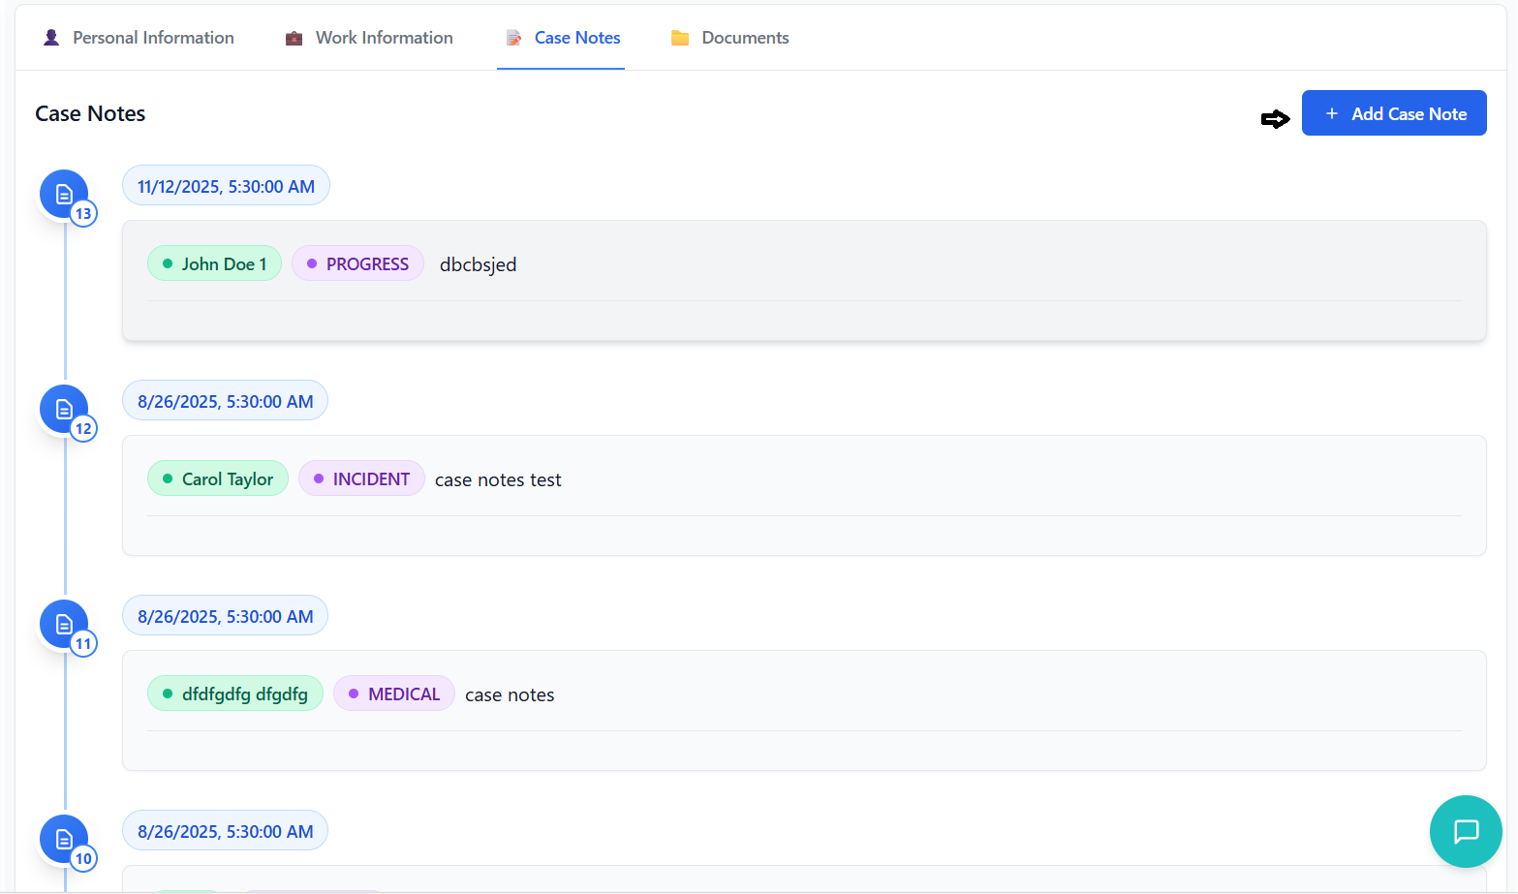Viewport: 1518px width, 894px height.
Task: Click the case note 13 timeline icon
Action: click(x=64, y=195)
